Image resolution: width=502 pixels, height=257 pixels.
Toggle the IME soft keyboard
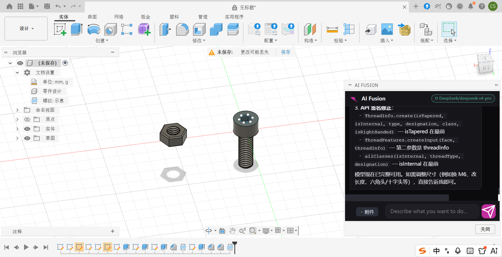coord(470,251)
